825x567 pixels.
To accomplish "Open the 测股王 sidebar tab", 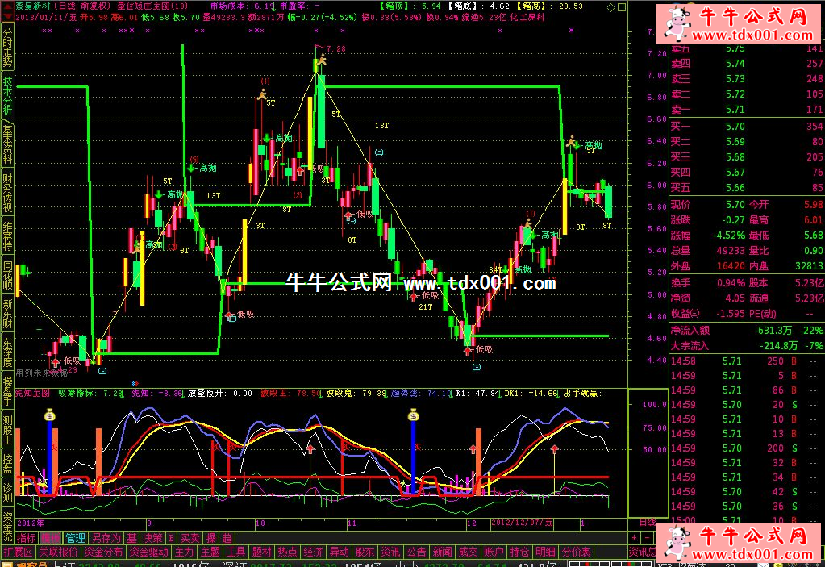I will [7, 430].
